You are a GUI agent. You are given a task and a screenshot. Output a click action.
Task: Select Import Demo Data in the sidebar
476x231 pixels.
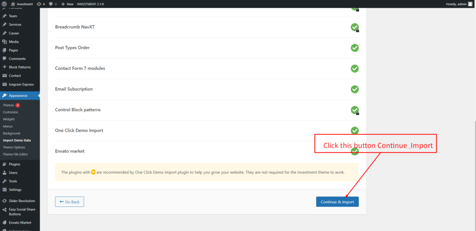[17, 140]
